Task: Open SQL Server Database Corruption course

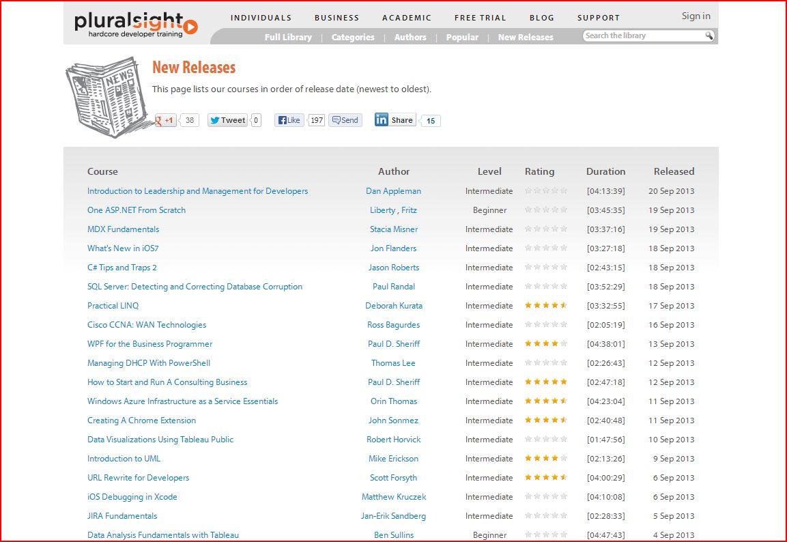Action: (x=195, y=287)
